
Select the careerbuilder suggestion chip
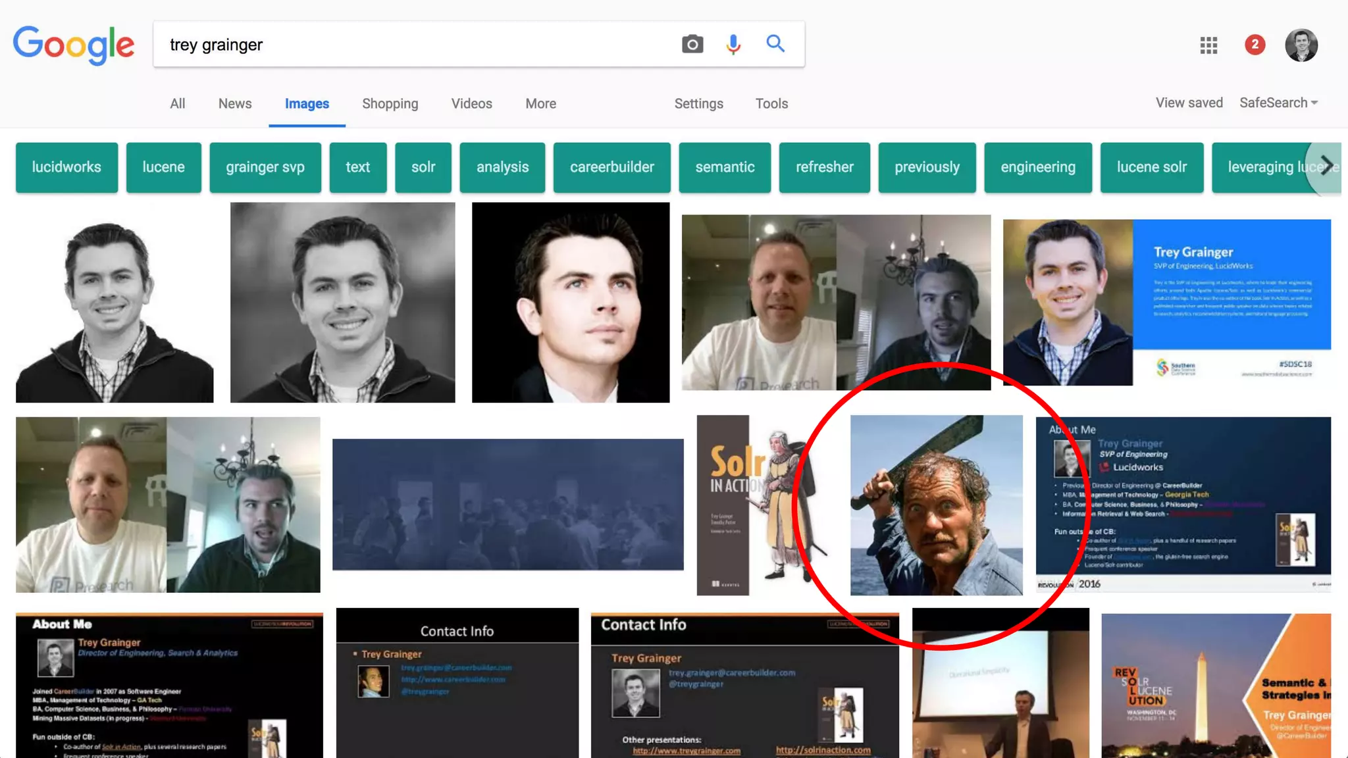click(611, 167)
